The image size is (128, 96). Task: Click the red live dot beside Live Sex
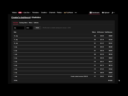(x=23, y=13)
